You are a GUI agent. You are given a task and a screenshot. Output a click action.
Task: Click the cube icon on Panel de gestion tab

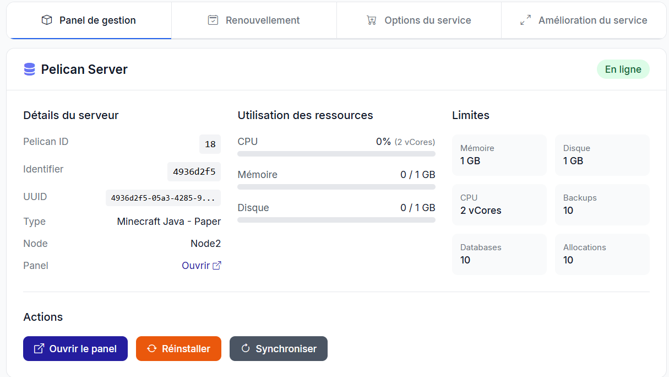tap(47, 20)
